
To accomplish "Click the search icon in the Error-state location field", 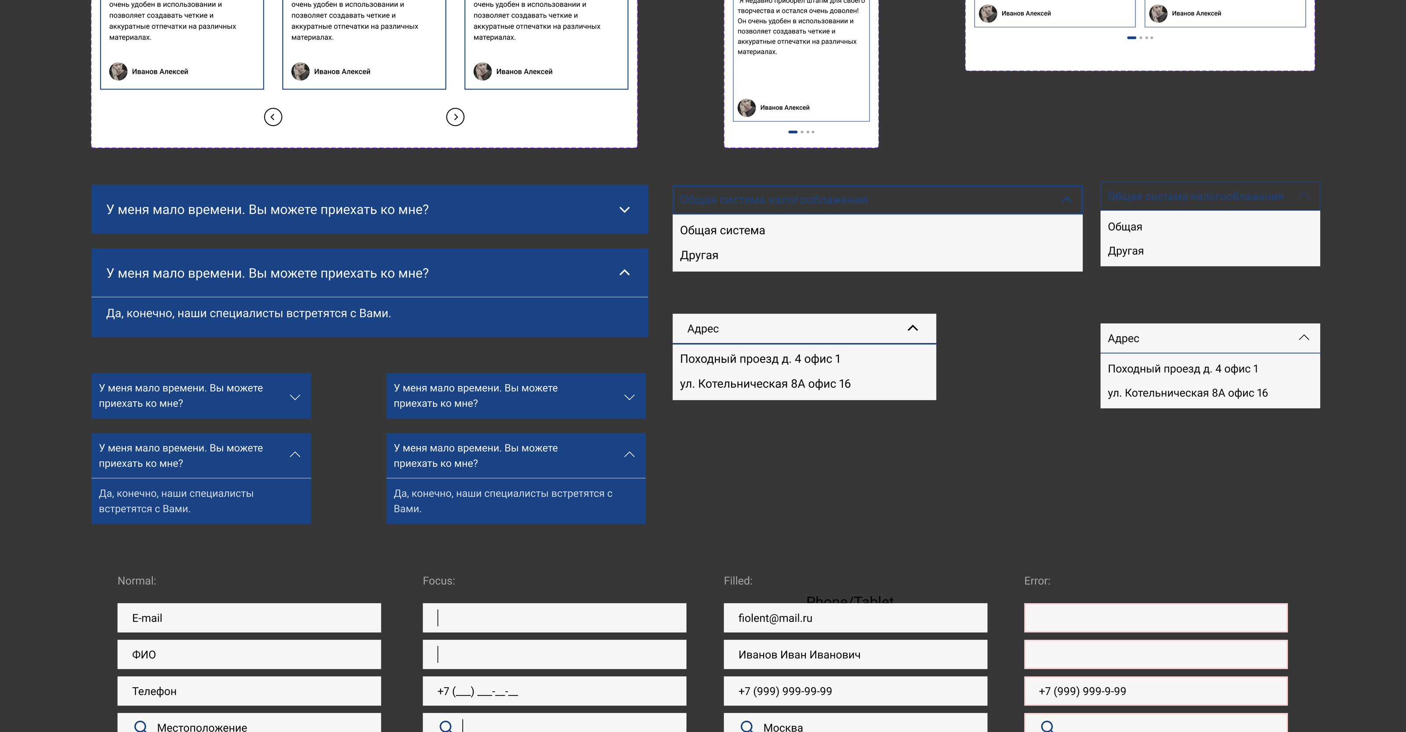I will point(1047,726).
